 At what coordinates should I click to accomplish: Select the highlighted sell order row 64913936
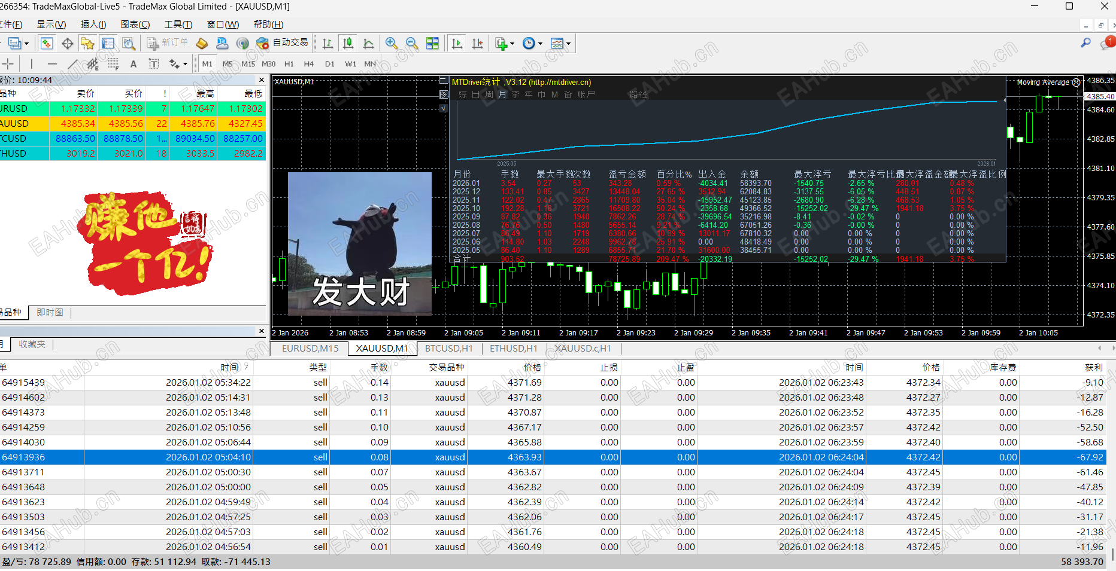[239, 457]
